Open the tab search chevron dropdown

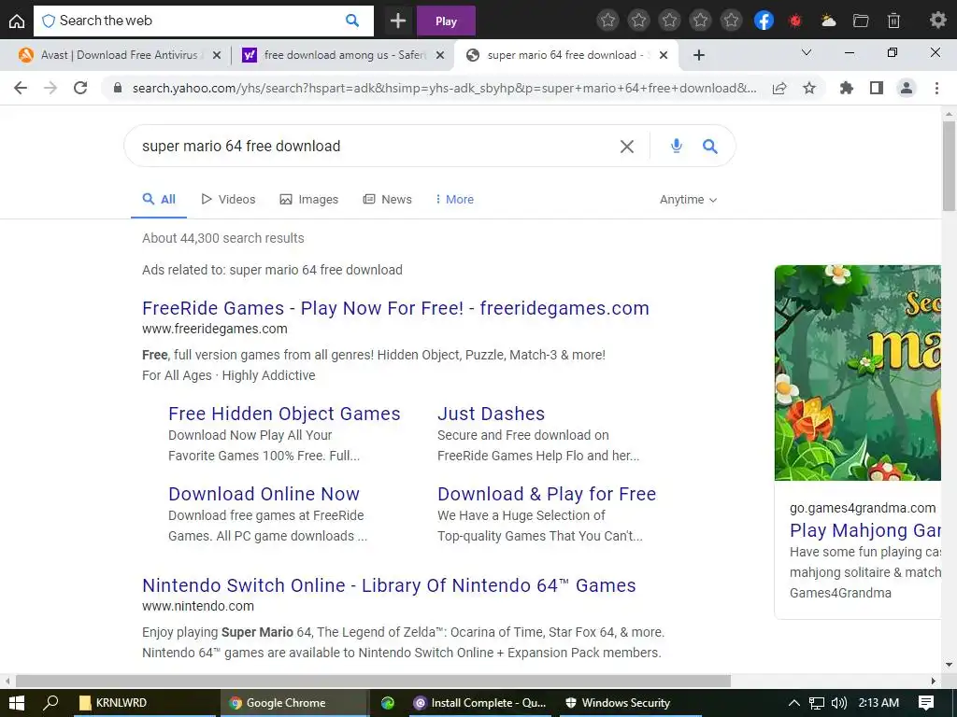[807, 53]
